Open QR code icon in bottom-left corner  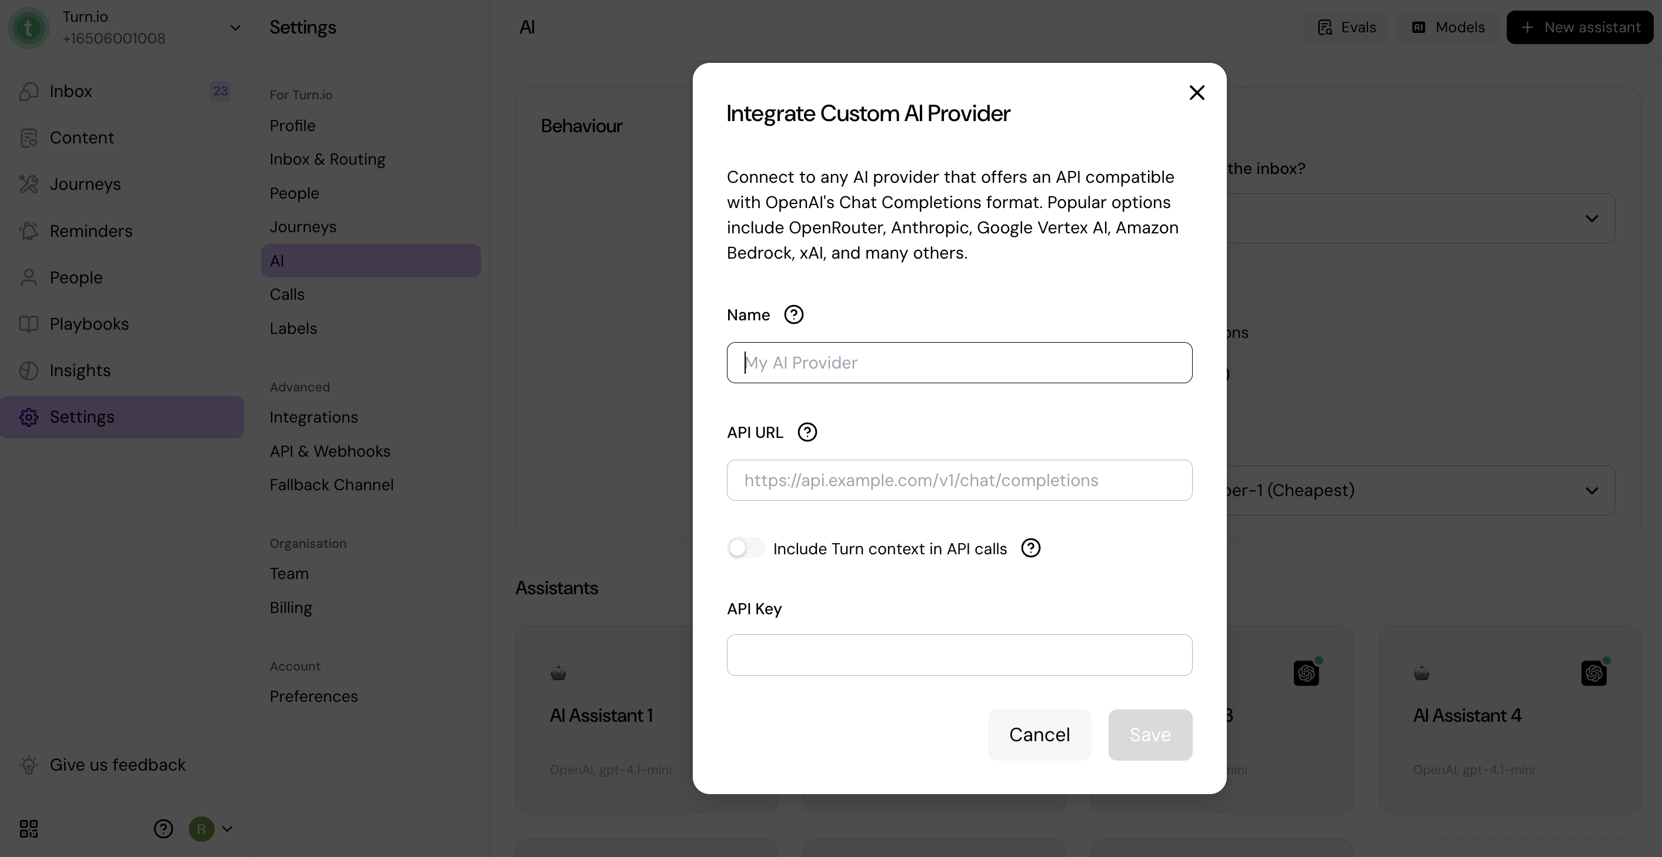tap(28, 829)
